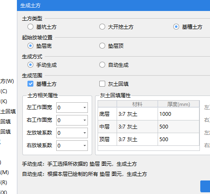Open background menu item ending in 方(W)
The image size is (210, 194).
click(7, 81)
